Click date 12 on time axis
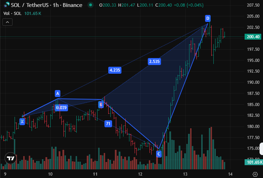Viewport: 263px width, 178px height. (x=140, y=174)
